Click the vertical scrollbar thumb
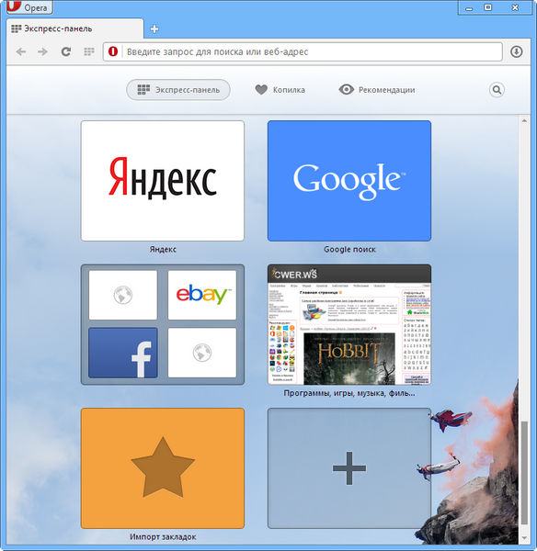537x551 pixels. click(x=524, y=473)
